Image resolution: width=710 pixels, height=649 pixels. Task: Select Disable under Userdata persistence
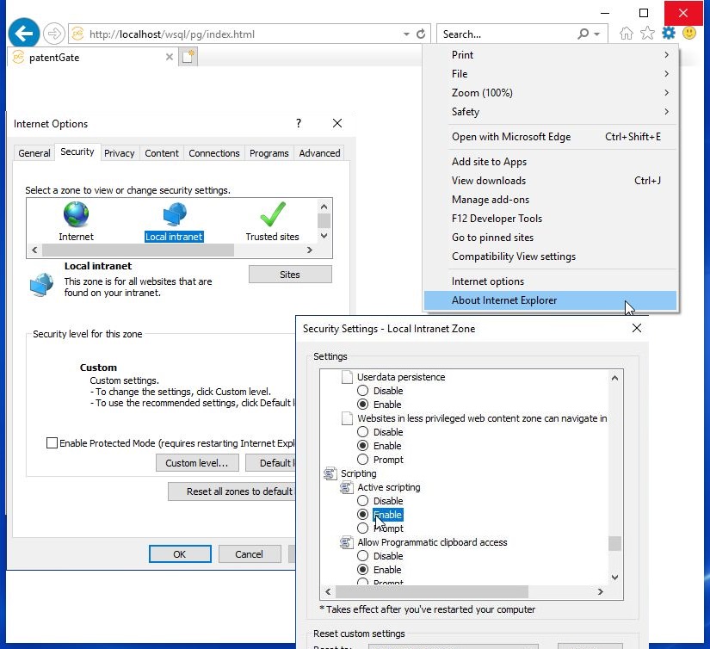coord(362,391)
